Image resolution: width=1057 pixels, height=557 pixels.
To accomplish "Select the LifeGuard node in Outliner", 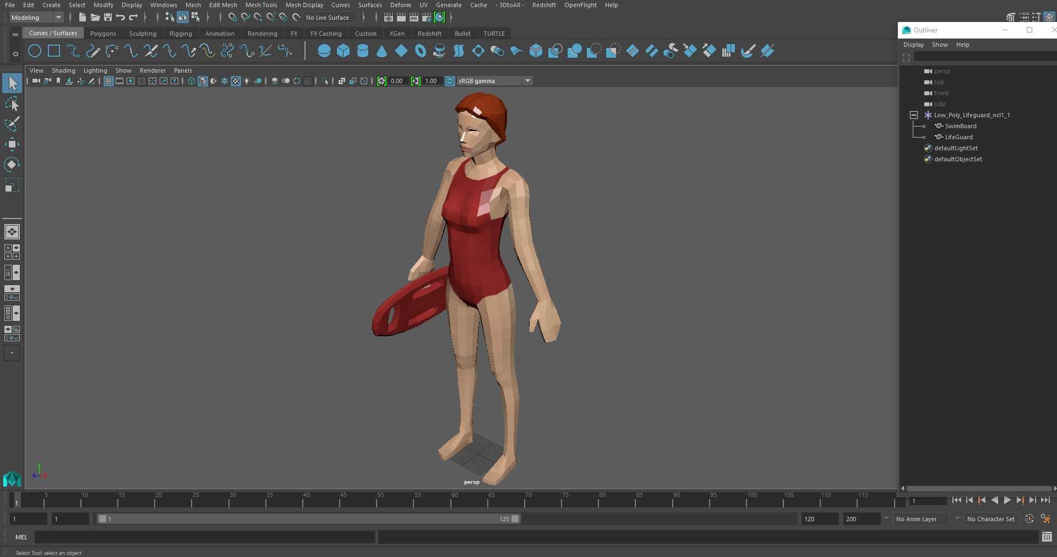I will (958, 137).
